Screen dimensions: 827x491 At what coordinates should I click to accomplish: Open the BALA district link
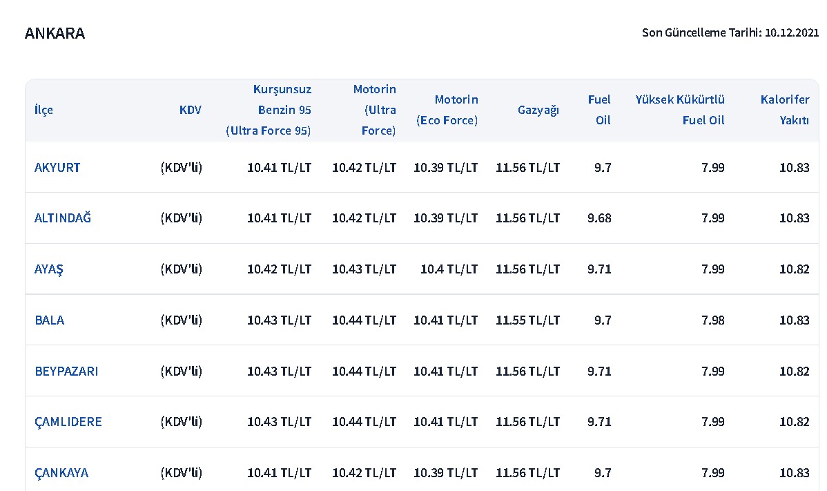[50, 320]
